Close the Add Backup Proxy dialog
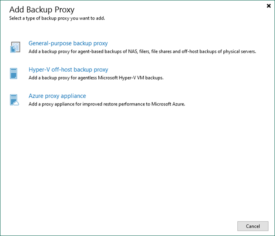 (x=269, y=6)
